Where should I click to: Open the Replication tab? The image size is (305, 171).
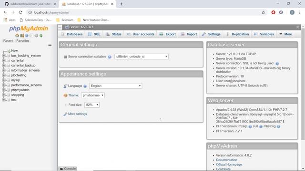point(237,34)
